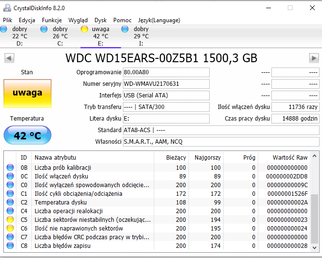Click status orb of attribute C4 row

(10, 211)
